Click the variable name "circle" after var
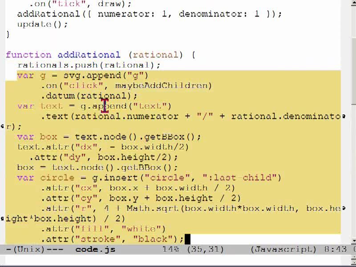 point(57,178)
